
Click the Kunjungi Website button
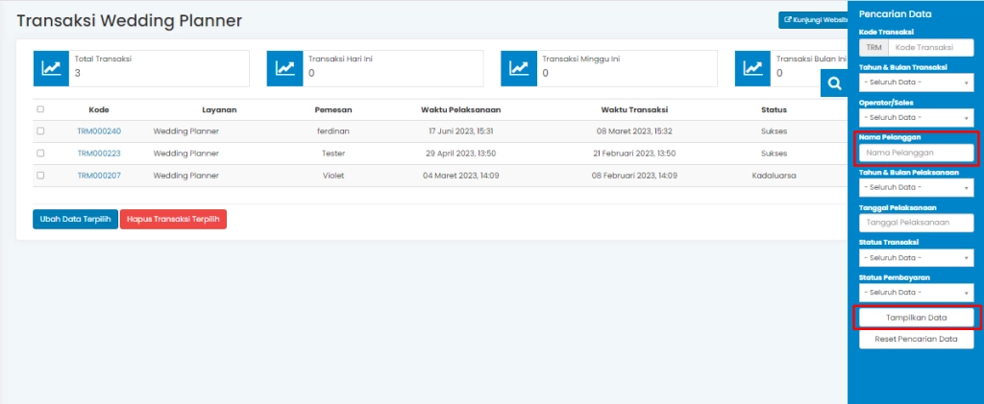point(815,19)
